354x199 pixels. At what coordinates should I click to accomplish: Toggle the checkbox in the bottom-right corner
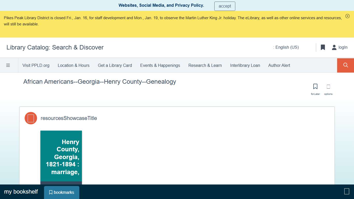(x=346, y=191)
